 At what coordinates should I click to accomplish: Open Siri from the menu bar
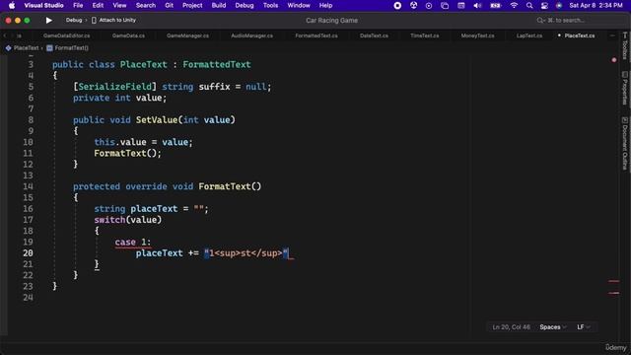[x=559, y=6]
